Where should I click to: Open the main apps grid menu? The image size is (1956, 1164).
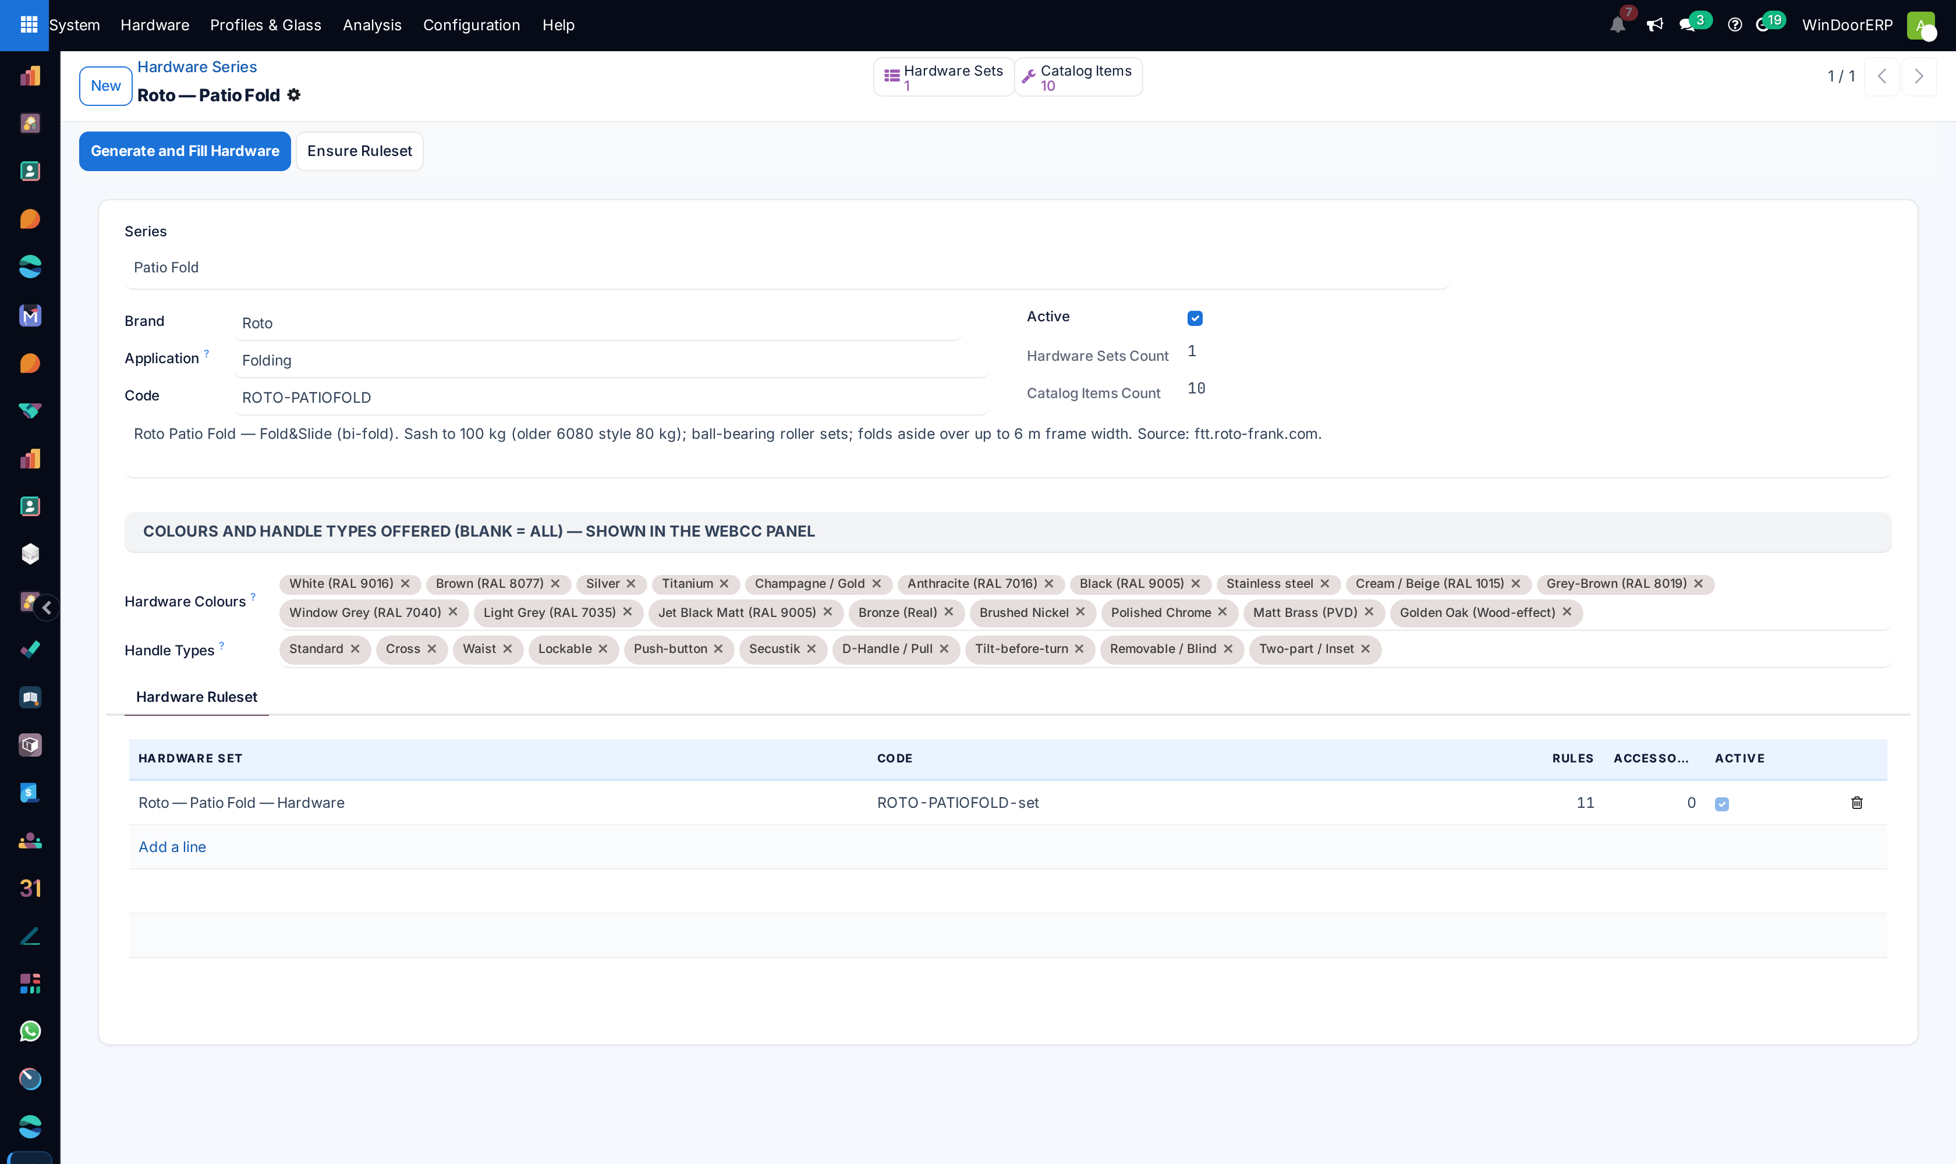click(29, 25)
